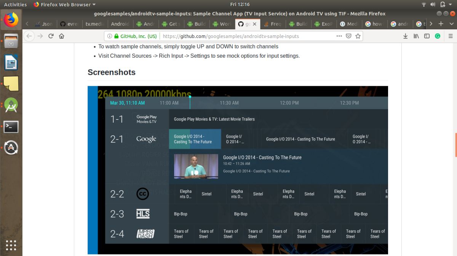Open the Downloads panel
457x256 pixels.
[406, 36]
